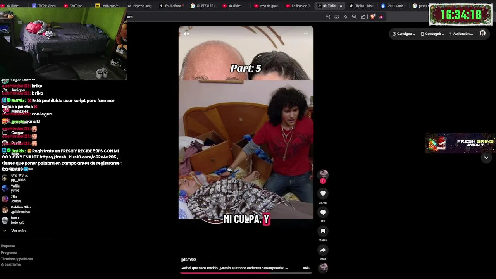Go to next video down chevron
The image size is (496, 279).
486,158
